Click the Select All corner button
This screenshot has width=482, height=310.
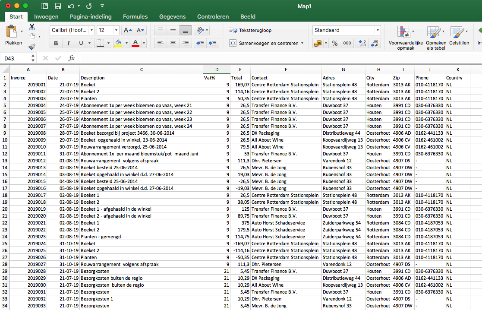click(5, 70)
